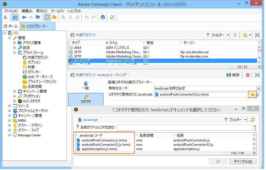Click 保存 to save the account
The image size is (266, 170).
(x=233, y=75)
